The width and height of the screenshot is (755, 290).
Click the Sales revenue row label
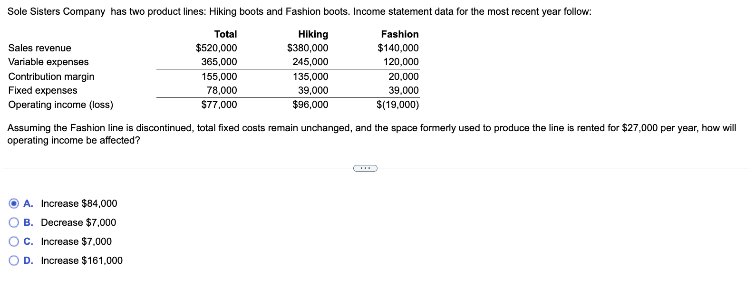click(x=40, y=48)
